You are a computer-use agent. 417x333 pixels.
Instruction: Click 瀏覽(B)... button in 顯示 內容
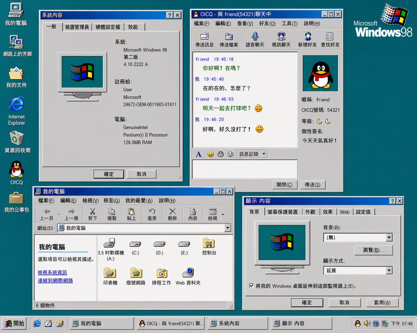374,250
